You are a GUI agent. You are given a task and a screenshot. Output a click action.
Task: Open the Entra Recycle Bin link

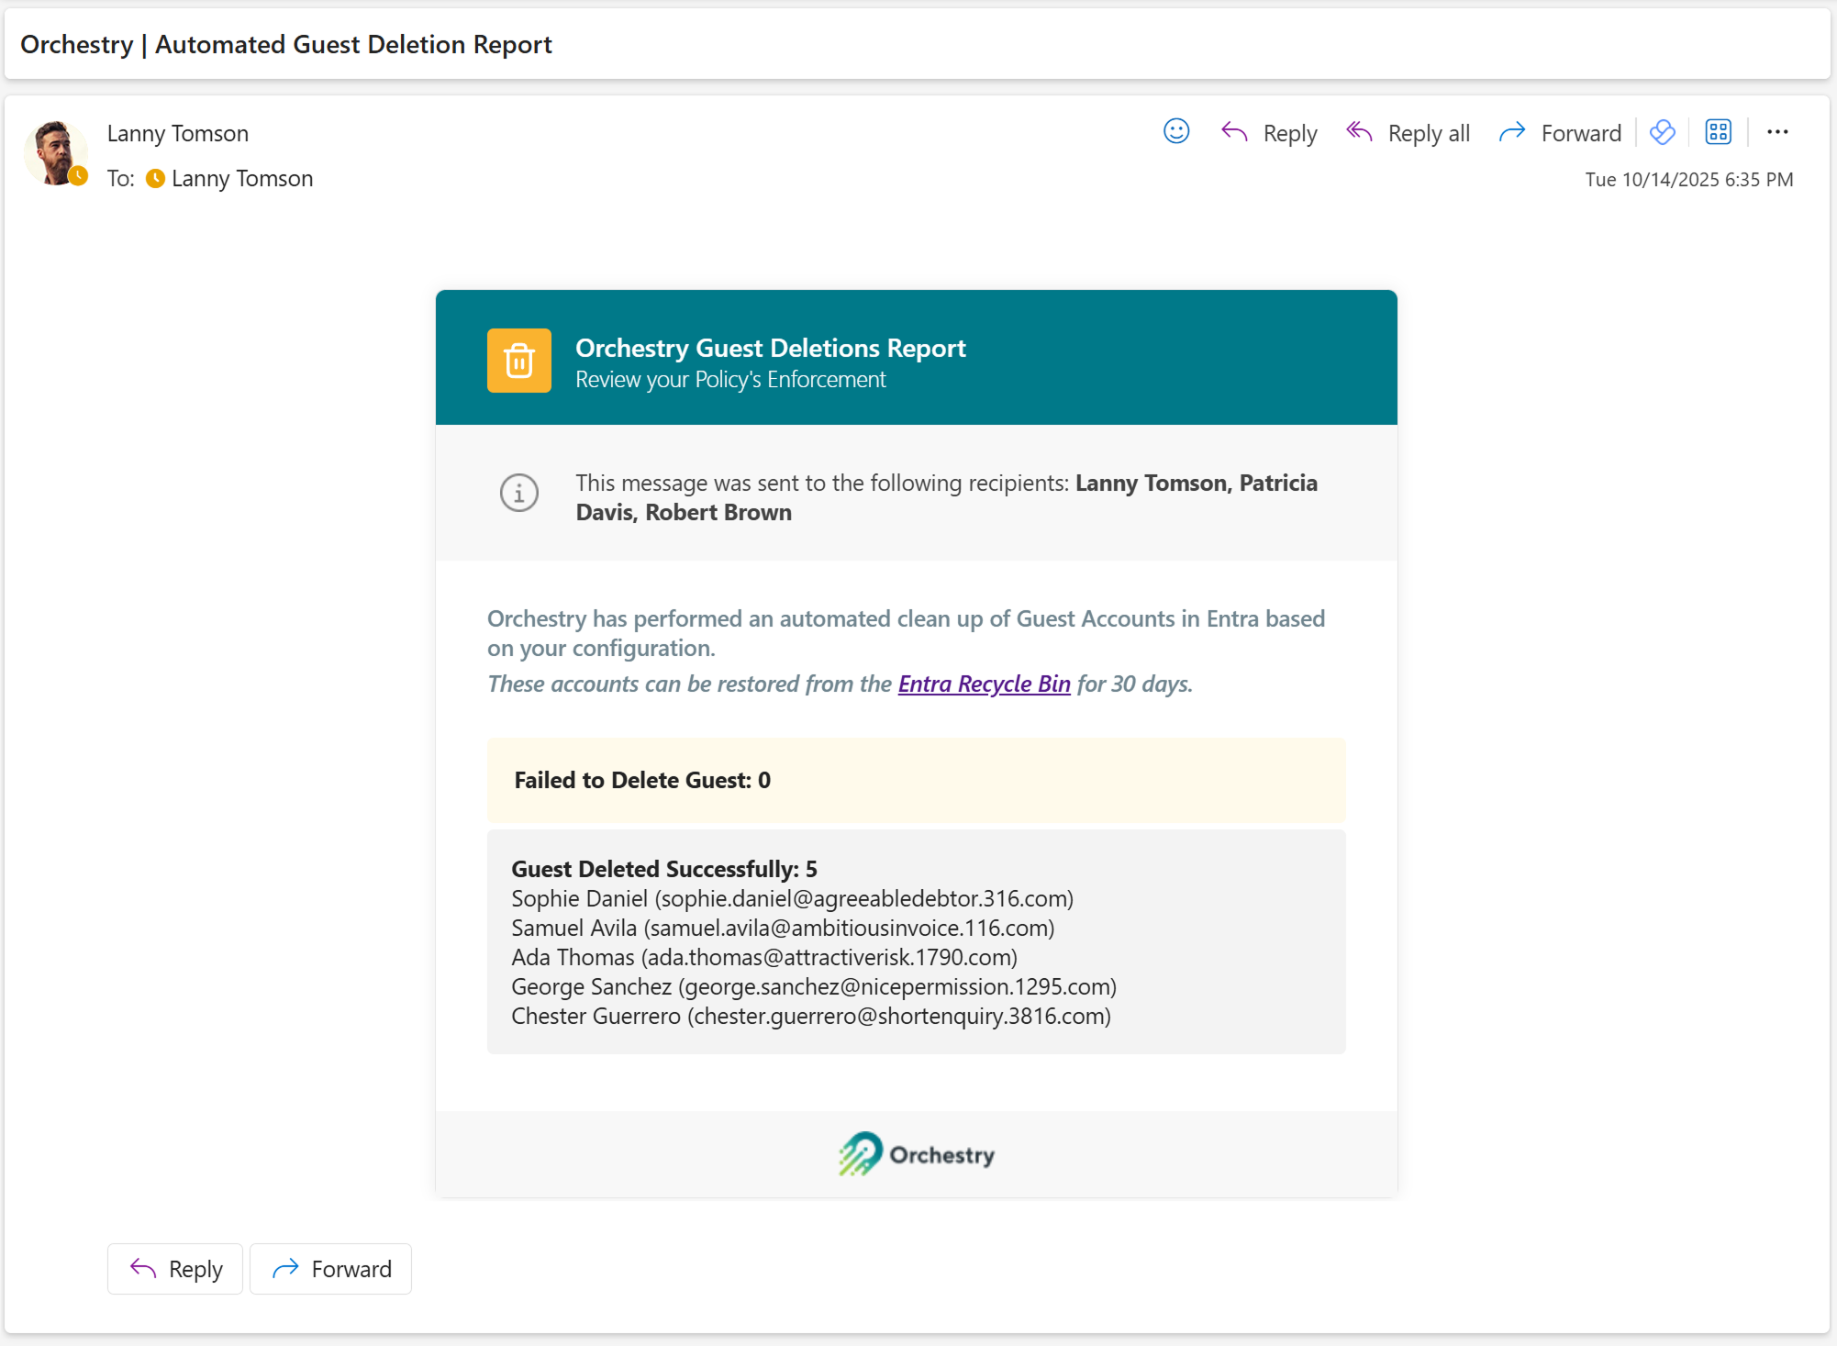click(x=984, y=684)
